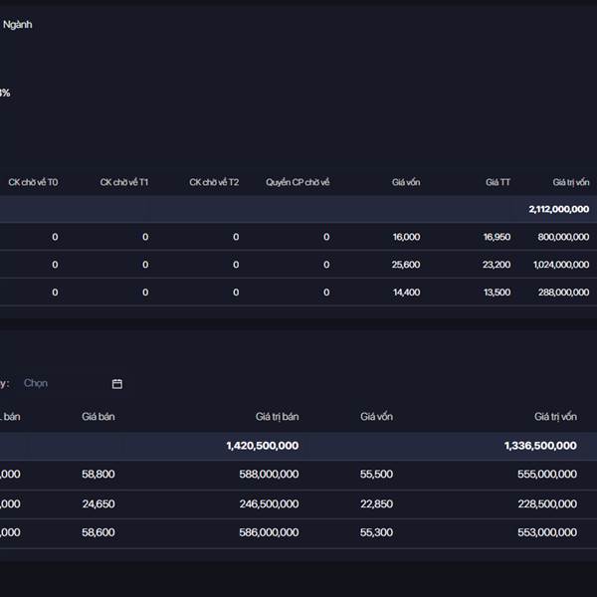Sort by 'Quyền CP chờ về' column header
The height and width of the screenshot is (597, 597).
tap(298, 182)
